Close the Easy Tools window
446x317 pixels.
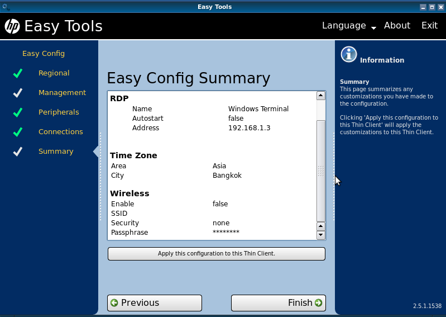point(440,7)
